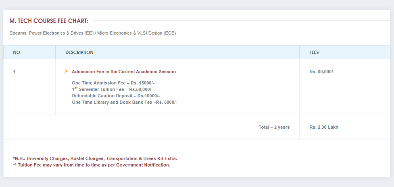394x187 pixels.
Task: Click the Streams label under the title
Action: pyautogui.click(x=18, y=33)
